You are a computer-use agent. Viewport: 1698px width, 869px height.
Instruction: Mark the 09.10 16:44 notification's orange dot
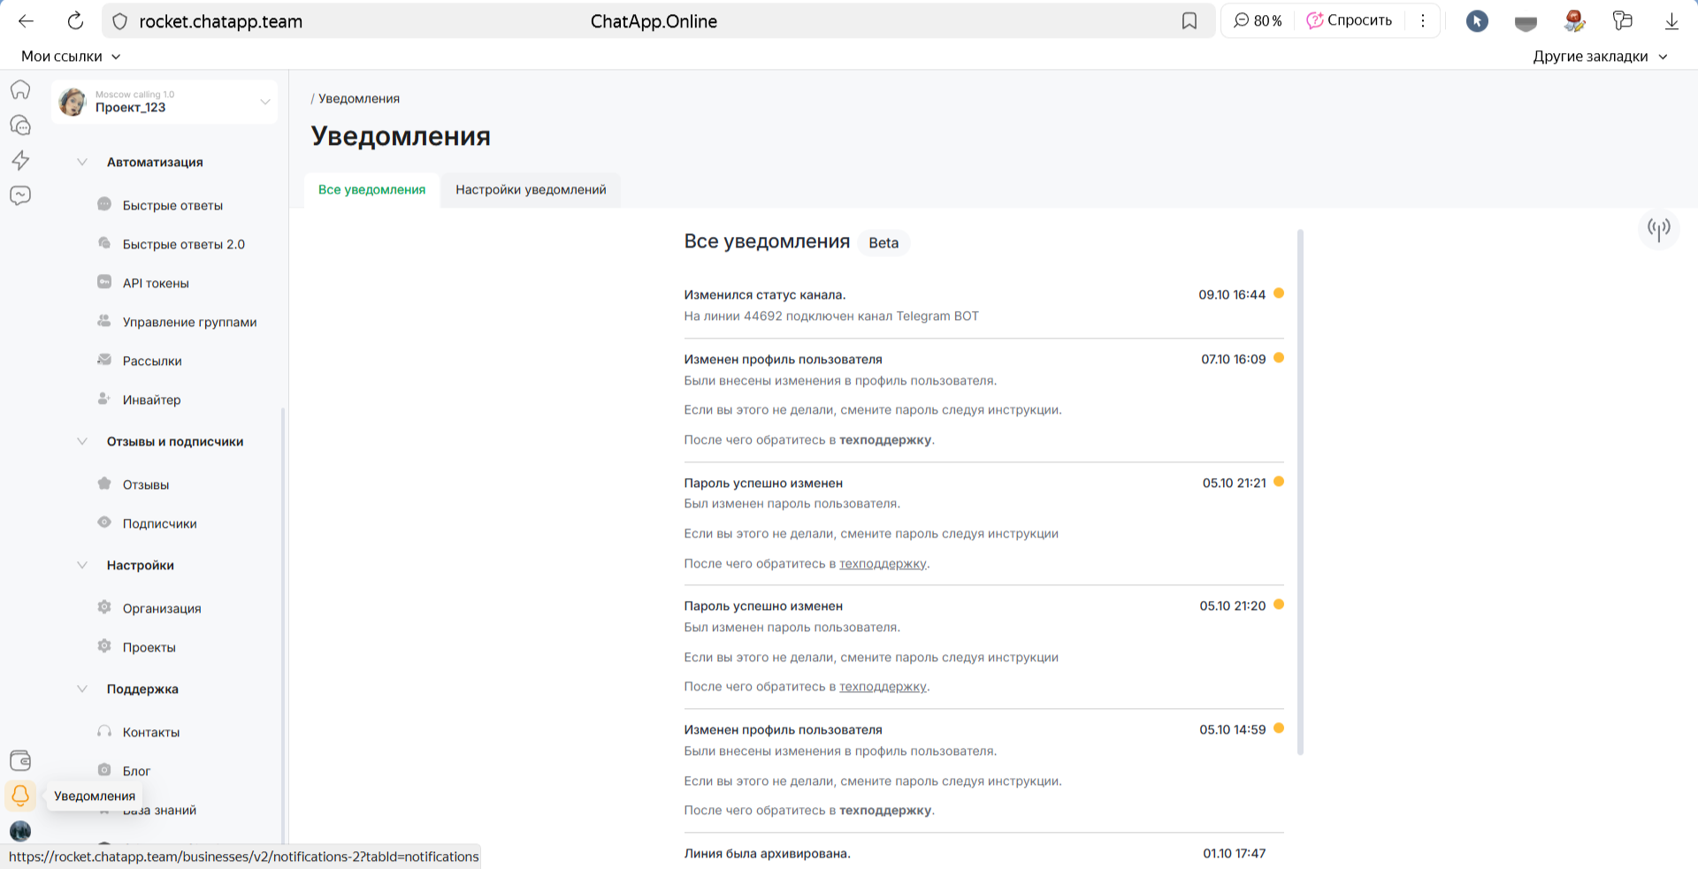(x=1278, y=293)
